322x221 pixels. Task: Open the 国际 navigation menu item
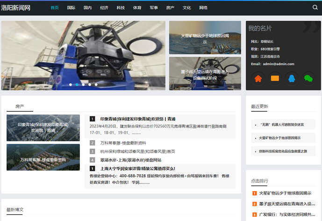pos(71,8)
